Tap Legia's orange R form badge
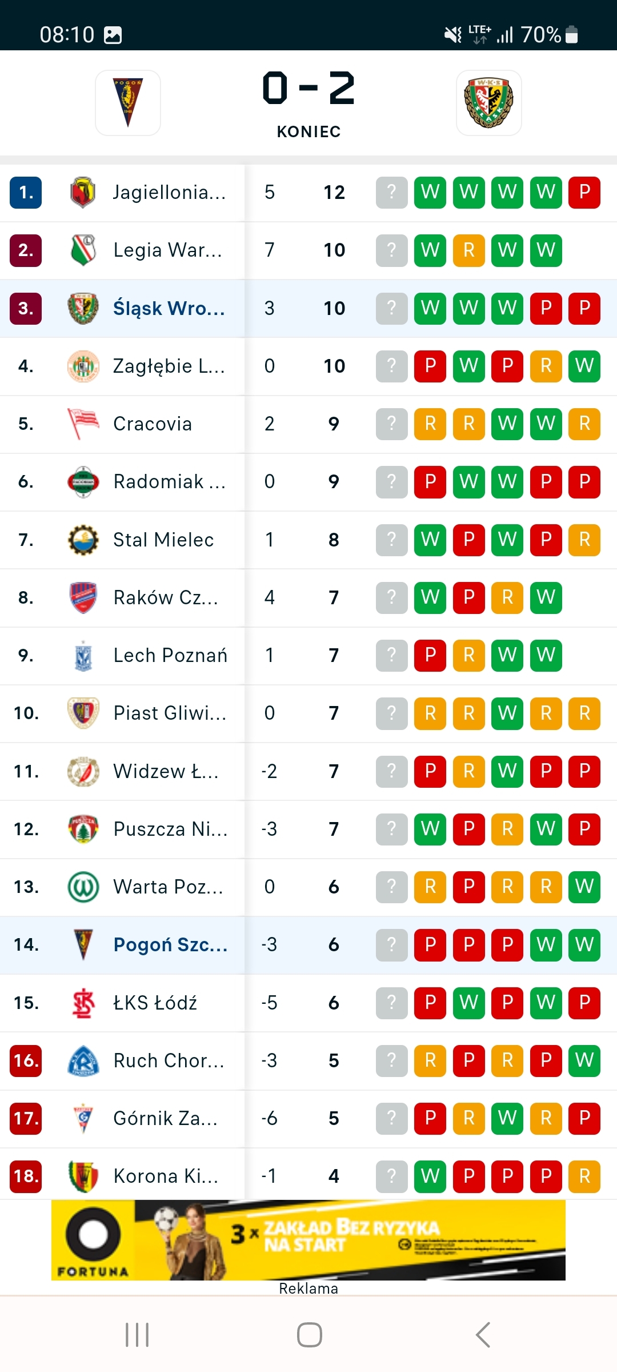Viewport: 617px width, 1372px height. point(469,250)
